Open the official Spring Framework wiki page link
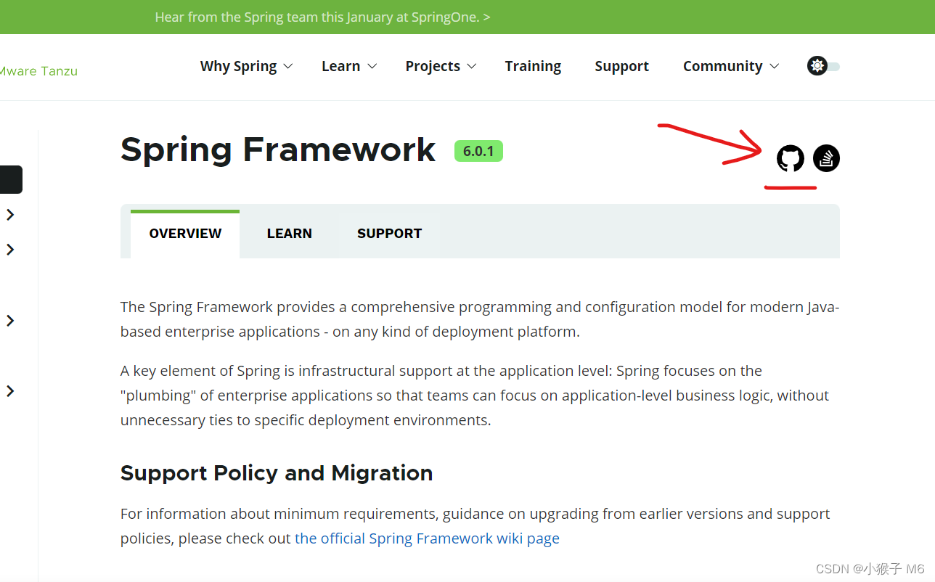 427,538
